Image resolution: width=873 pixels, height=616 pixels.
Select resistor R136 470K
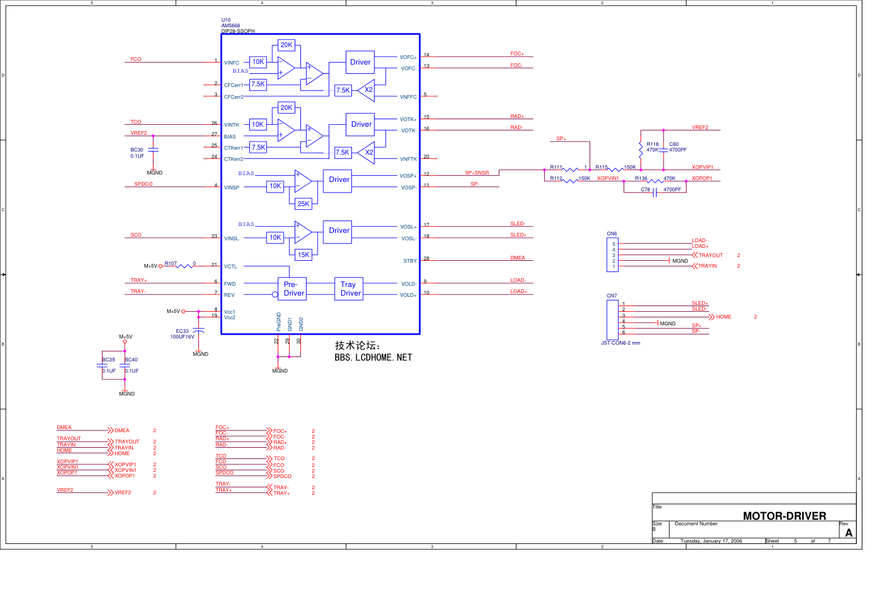pos(655,180)
